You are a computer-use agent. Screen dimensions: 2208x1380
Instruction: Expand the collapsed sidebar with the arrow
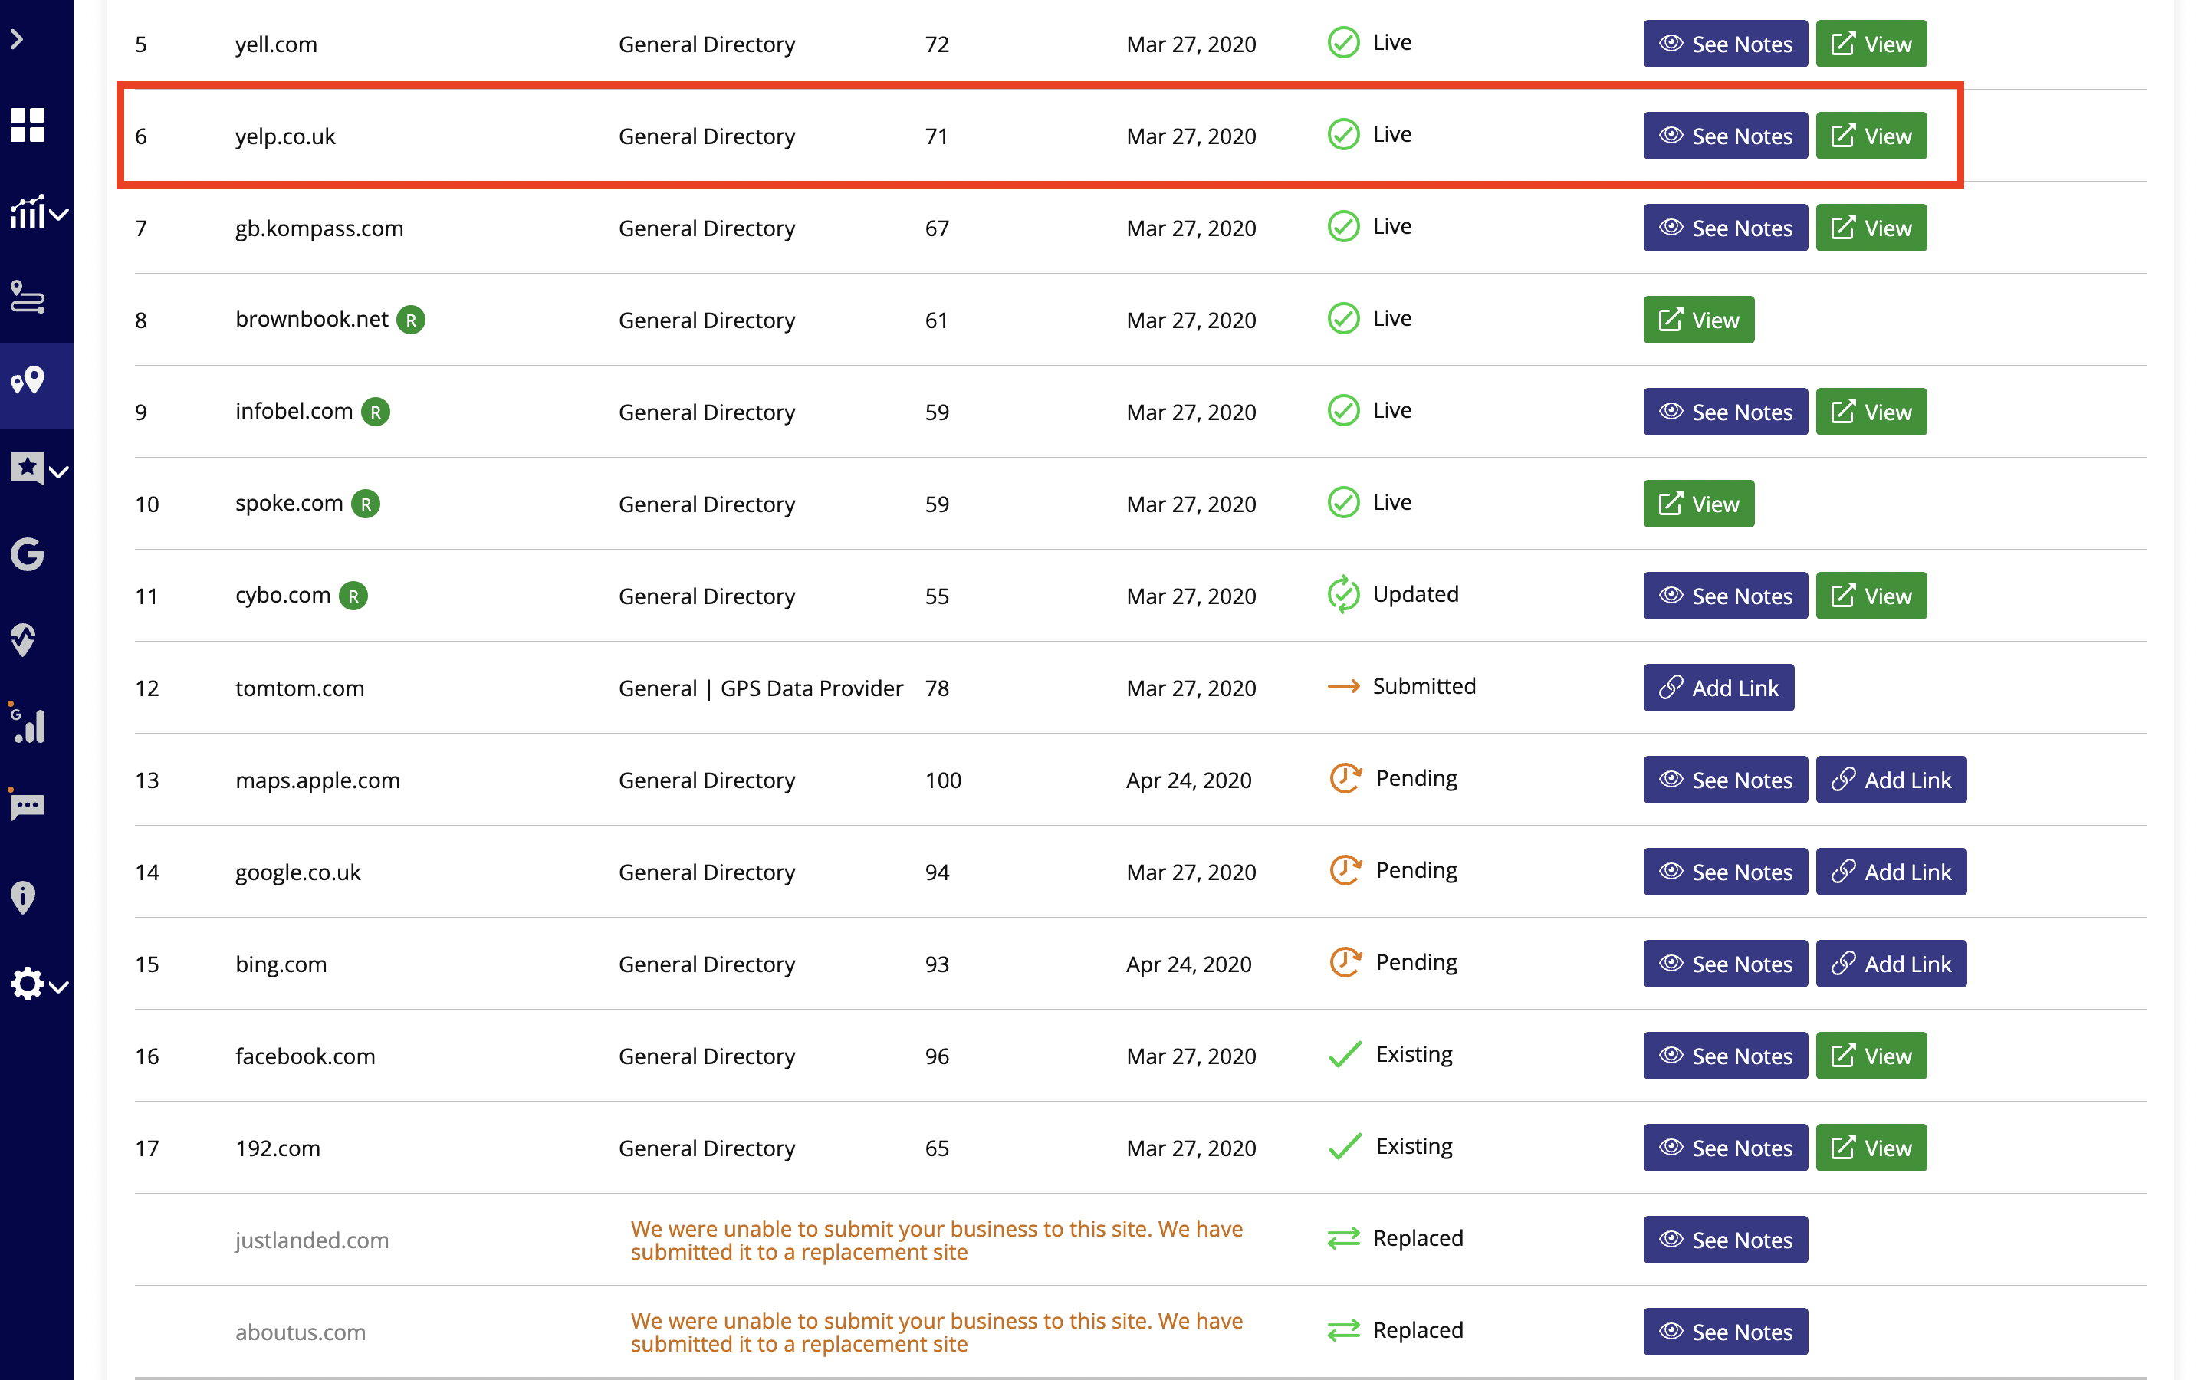tap(16, 39)
